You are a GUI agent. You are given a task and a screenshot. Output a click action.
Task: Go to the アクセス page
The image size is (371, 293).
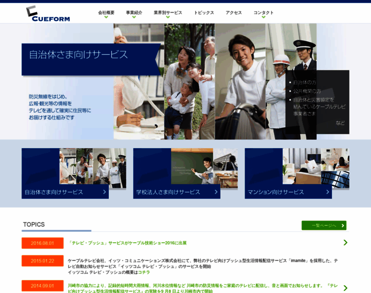233,13
